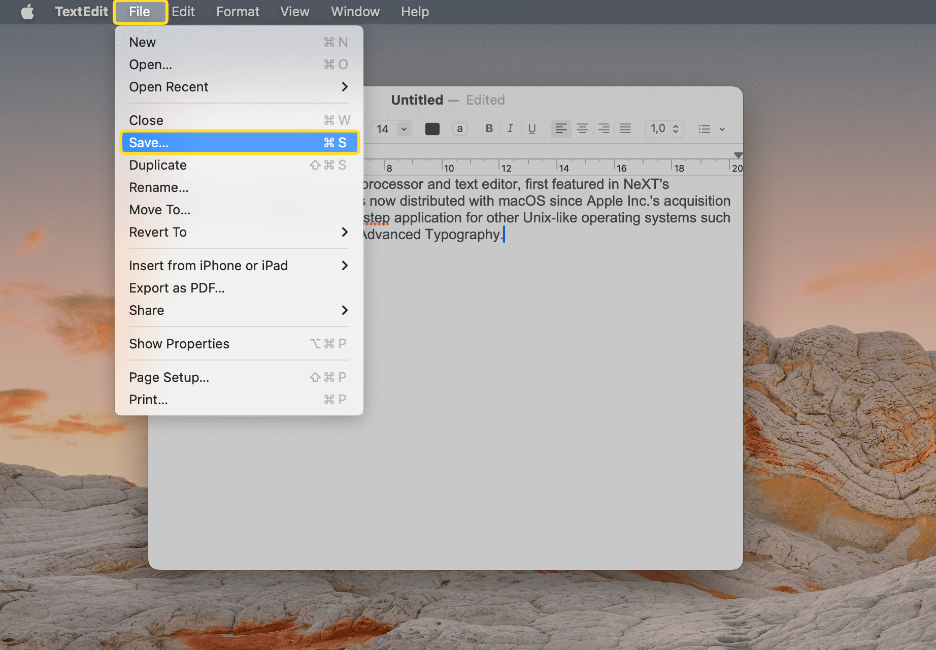This screenshot has width=936, height=650.
Task: Open the Apple menu
Action: click(27, 12)
